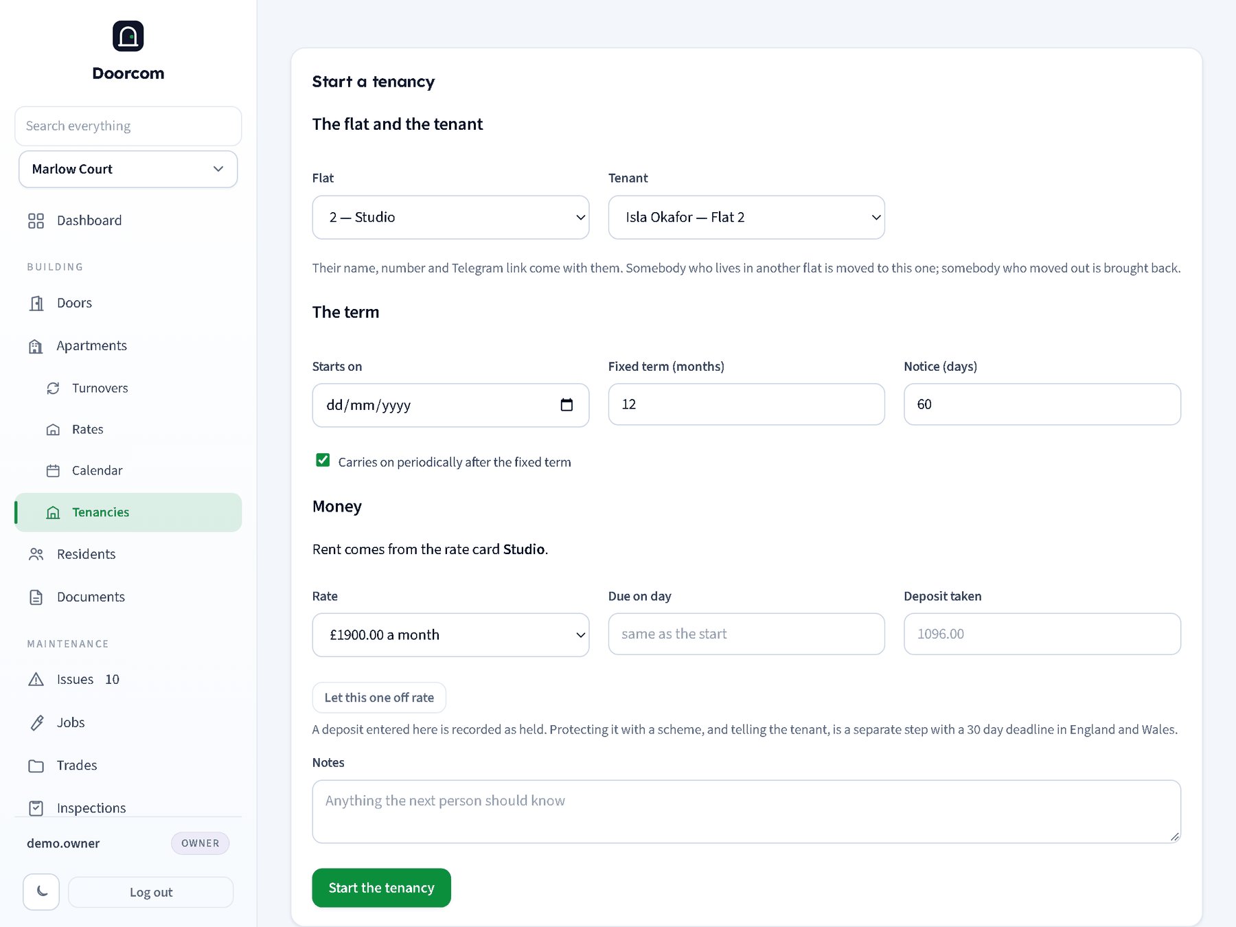Open Jobs page
This screenshot has height=927, width=1236.
point(128,722)
